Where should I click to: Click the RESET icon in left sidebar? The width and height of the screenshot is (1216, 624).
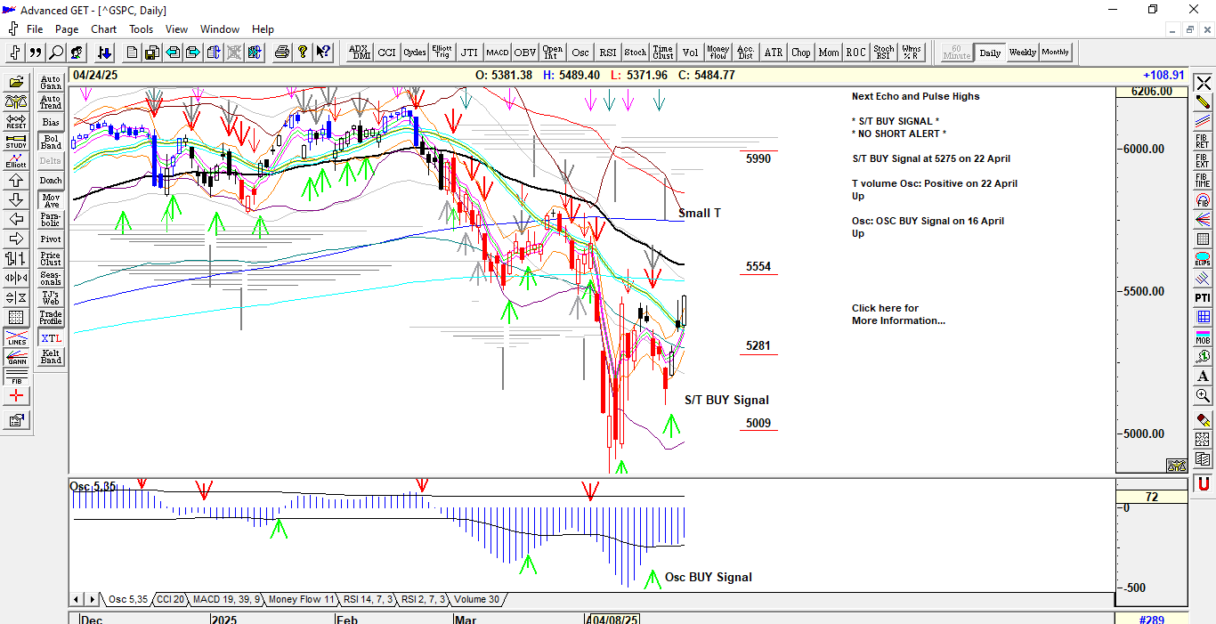16,121
